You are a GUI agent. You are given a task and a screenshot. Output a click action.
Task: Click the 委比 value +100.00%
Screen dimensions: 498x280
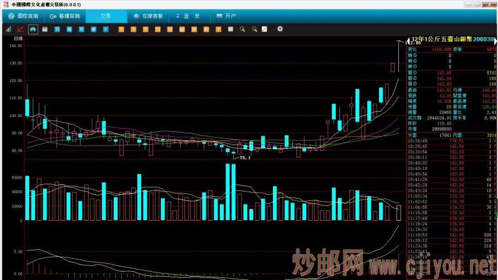pyautogui.click(x=441, y=49)
